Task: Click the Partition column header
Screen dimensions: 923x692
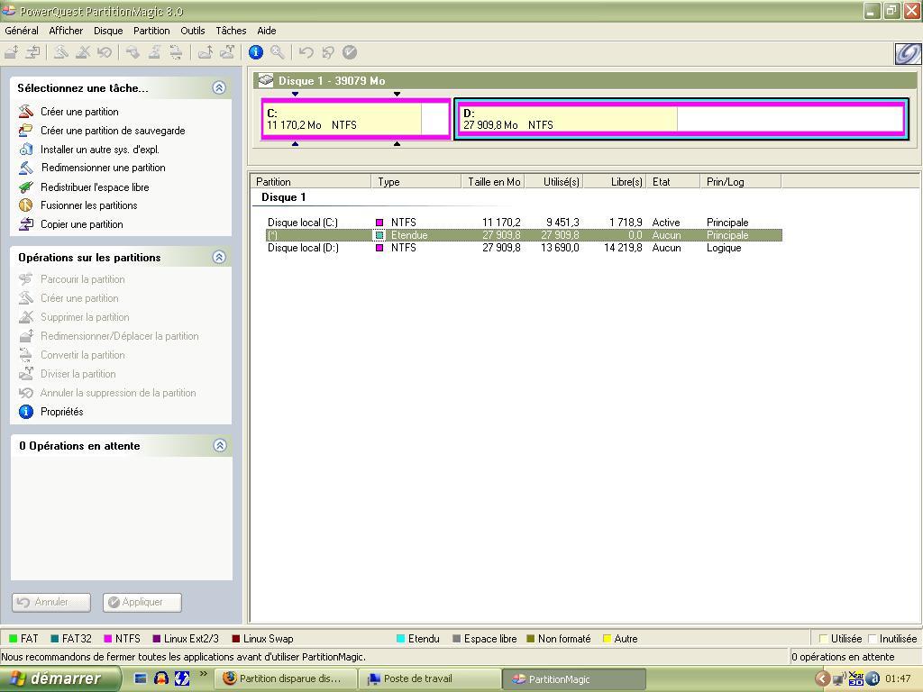Action: click(x=311, y=182)
